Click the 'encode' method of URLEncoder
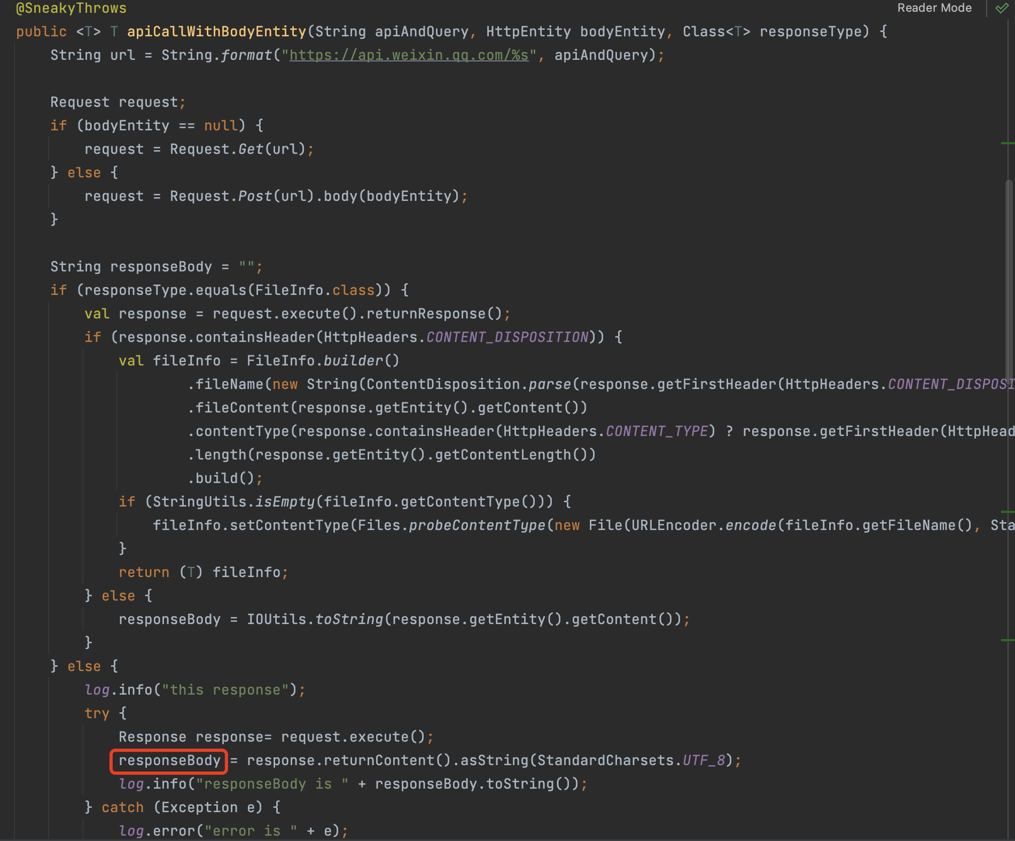 click(751, 525)
